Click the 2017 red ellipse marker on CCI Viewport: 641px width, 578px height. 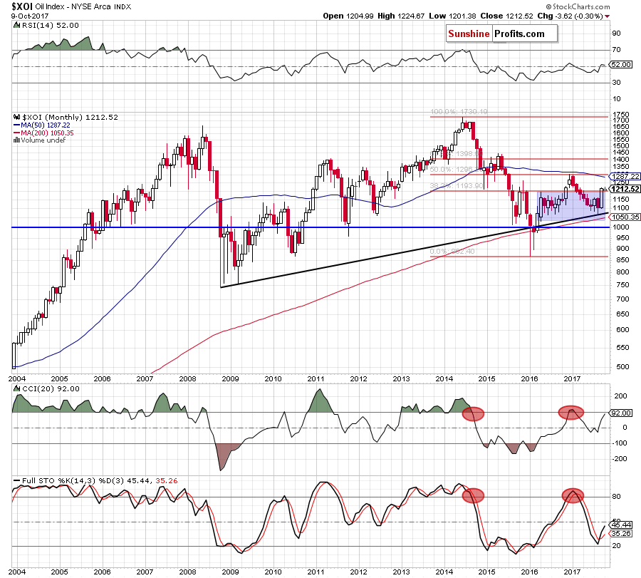(x=571, y=413)
